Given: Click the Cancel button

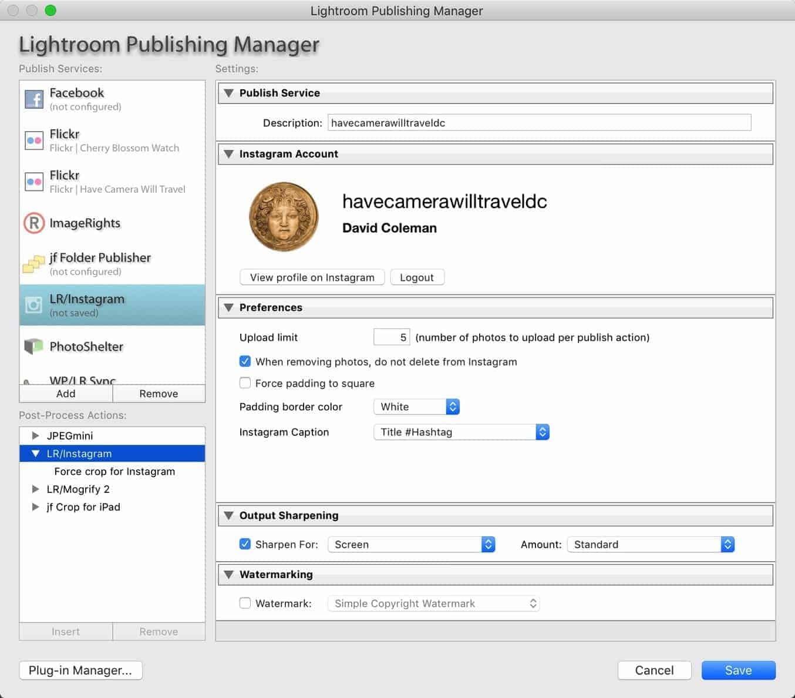Looking at the screenshot, I should coord(654,670).
